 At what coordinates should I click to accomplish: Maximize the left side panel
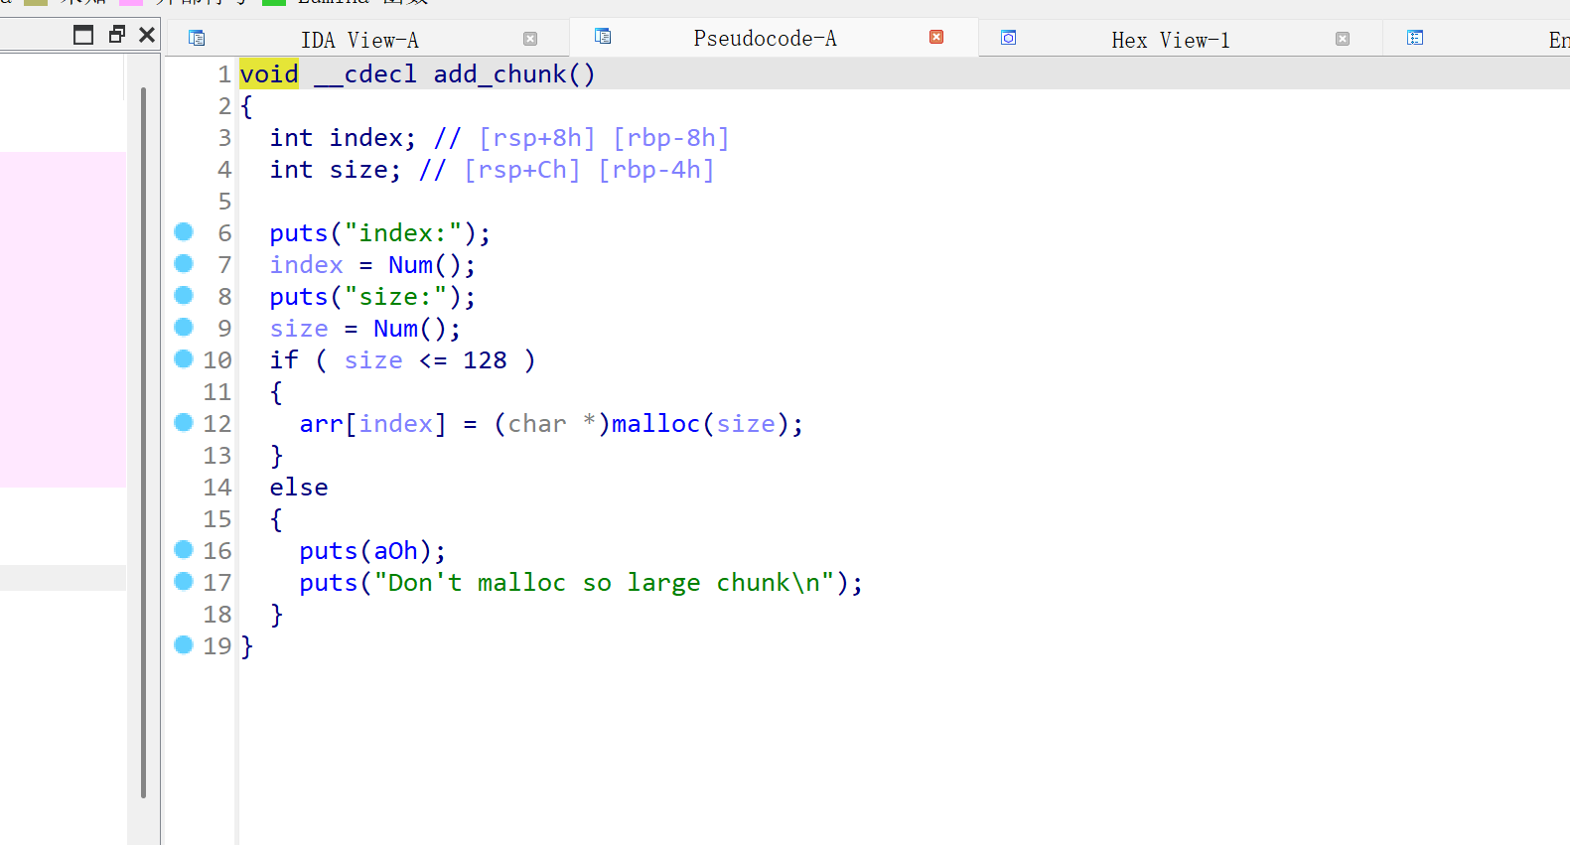[83, 35]
